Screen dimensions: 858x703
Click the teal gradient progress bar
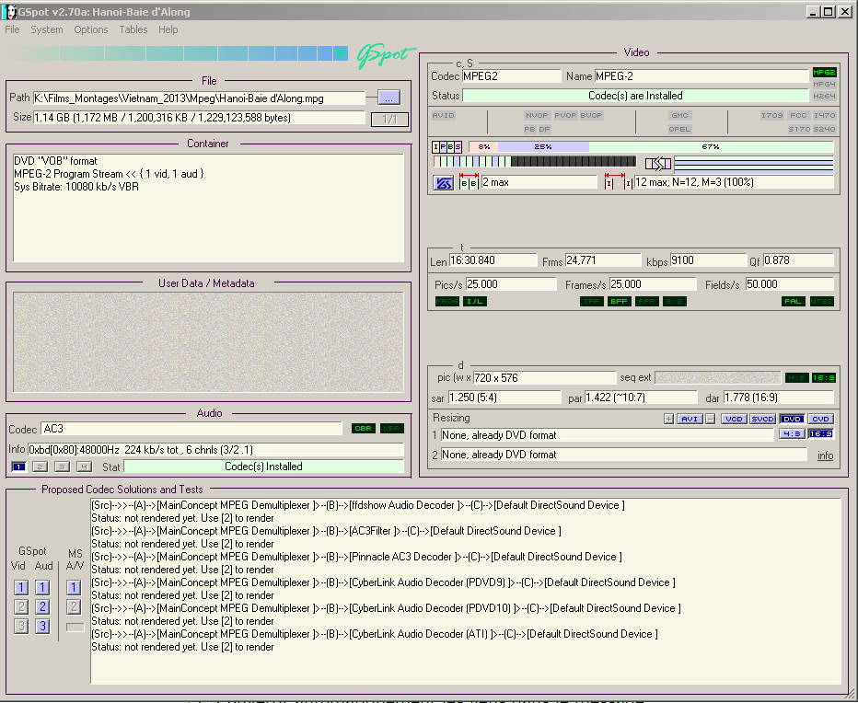coord(180,54)
